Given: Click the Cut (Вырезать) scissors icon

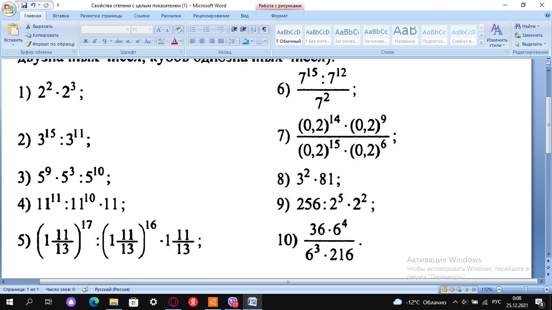Looking at the screenshot, I should click(x=28, y=26).
